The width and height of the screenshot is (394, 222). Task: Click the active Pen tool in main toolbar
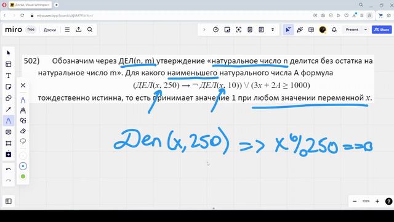(x=8, y=121)
